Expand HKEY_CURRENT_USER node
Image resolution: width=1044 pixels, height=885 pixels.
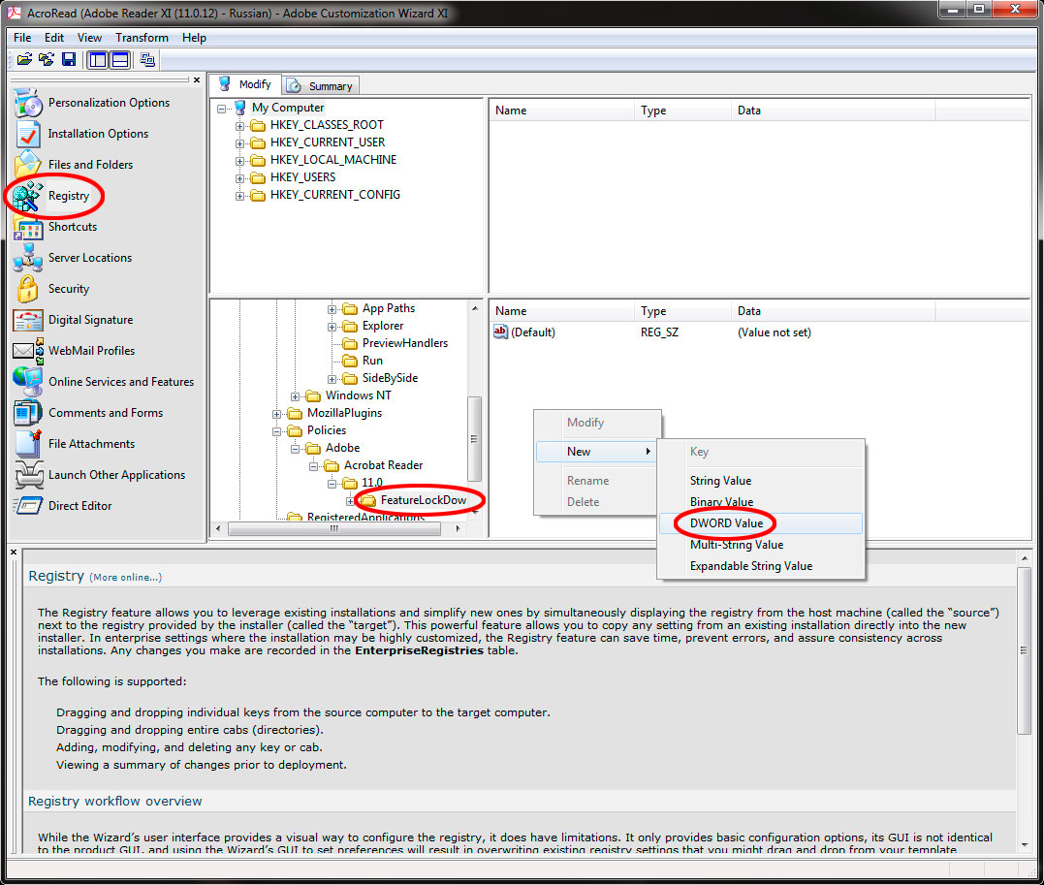click(239, 142)
